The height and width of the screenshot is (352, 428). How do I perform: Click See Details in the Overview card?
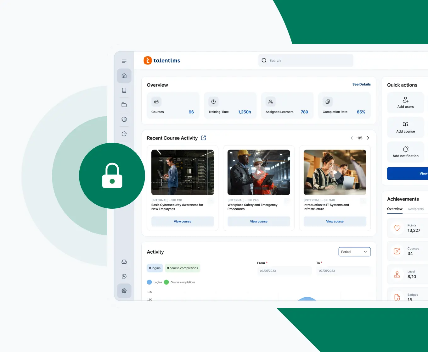tap(361, 84)
